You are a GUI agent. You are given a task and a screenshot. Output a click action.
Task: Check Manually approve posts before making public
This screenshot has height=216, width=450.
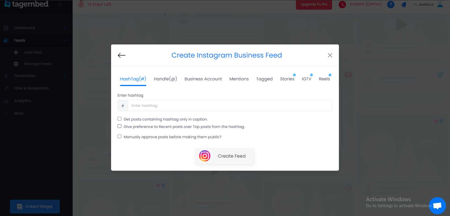pyautogui.click(x=120, y=136)
